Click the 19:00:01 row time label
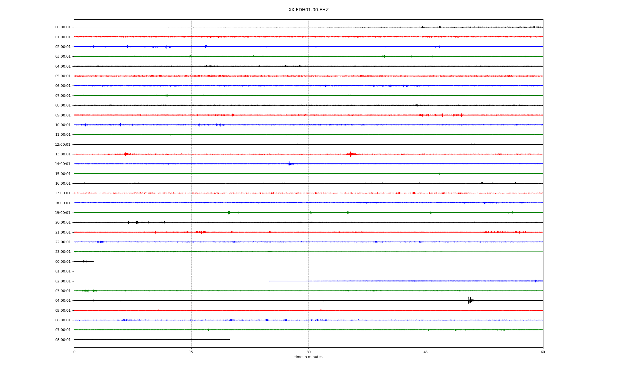The width and height of the screenshot is (617, 386). (63, 213)
